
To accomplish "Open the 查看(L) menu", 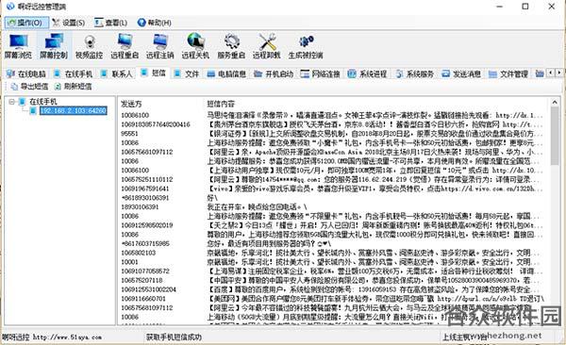I will coord(110,23).
